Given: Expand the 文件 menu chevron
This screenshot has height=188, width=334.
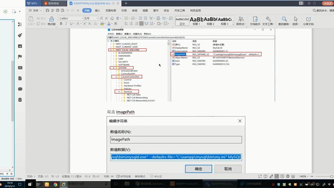Looking at the screenshot, I should pos(41,11).
